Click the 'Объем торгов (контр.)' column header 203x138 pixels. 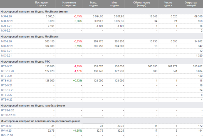pyautogui.click(x=142, y=4)
